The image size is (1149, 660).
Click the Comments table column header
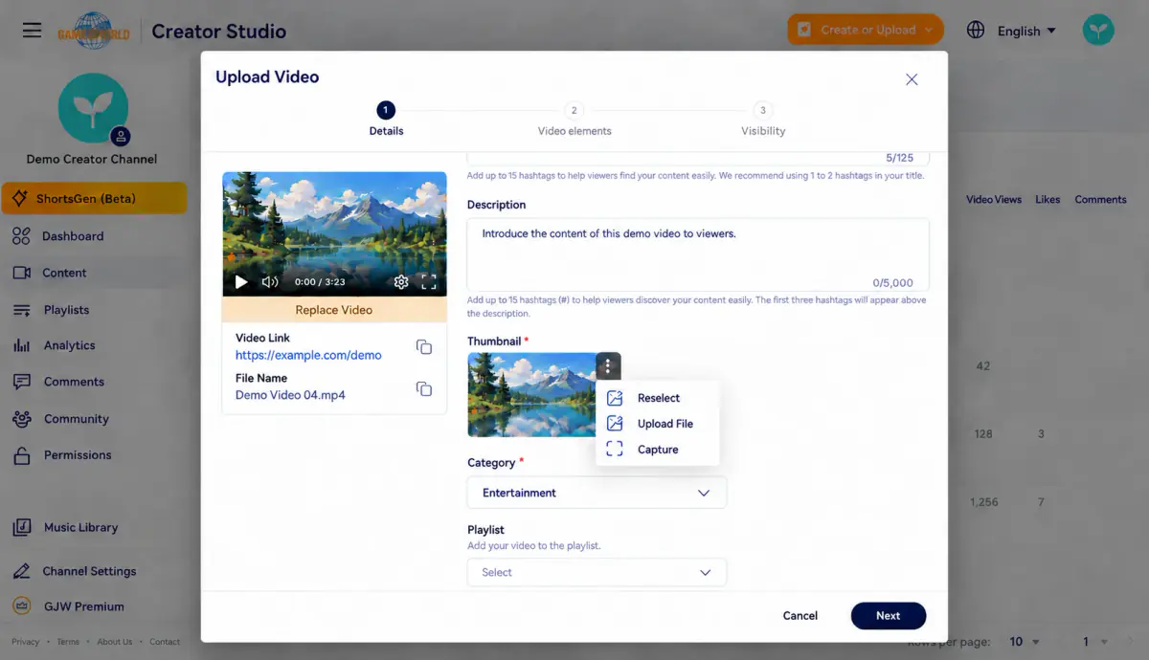(1100, 200)
